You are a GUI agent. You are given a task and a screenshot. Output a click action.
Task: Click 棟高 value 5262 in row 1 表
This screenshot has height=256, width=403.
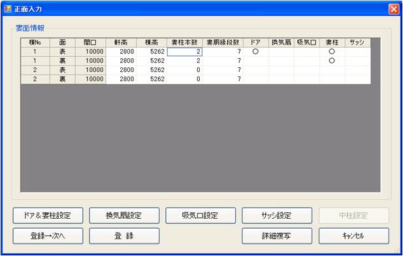click(152, 52)
